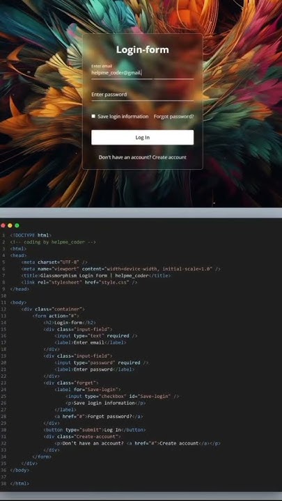Open the Forgot password? link

[173, 117]
